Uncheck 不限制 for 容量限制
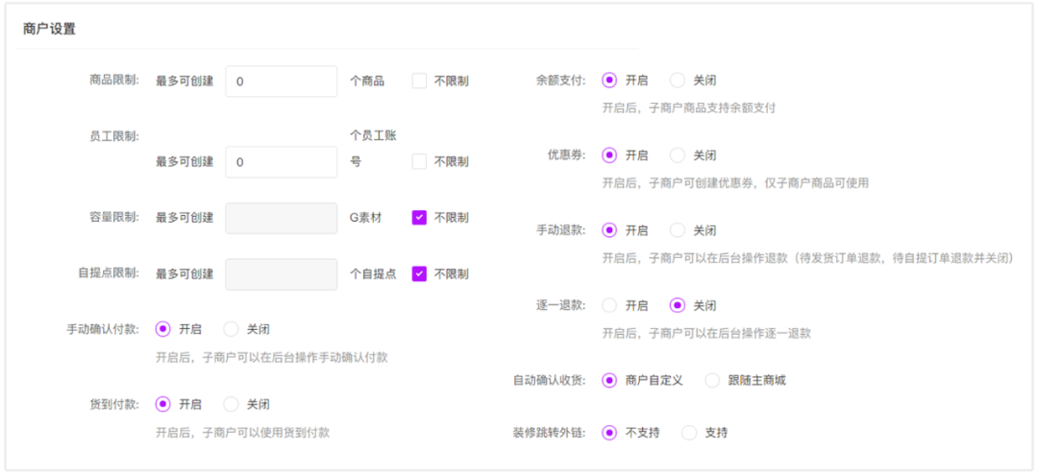 pyautogui.click(x=419, y=218)
